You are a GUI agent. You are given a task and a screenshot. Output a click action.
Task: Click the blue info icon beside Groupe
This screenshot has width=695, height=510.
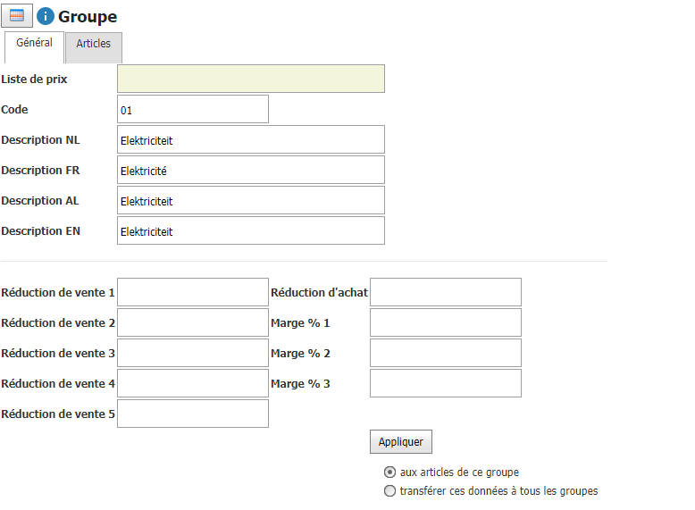46,16
